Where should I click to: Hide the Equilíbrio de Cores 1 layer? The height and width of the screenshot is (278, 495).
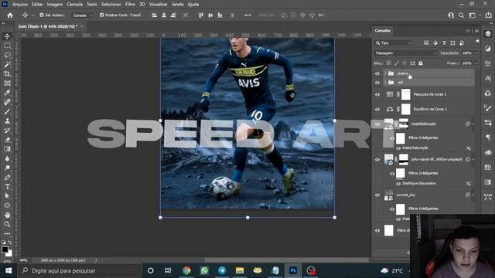377,109
